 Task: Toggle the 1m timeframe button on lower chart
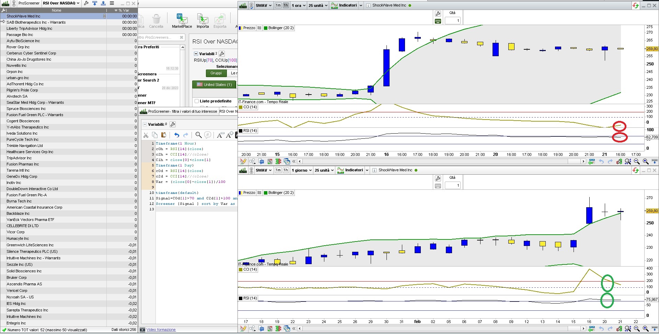click(x=278, y=170)
